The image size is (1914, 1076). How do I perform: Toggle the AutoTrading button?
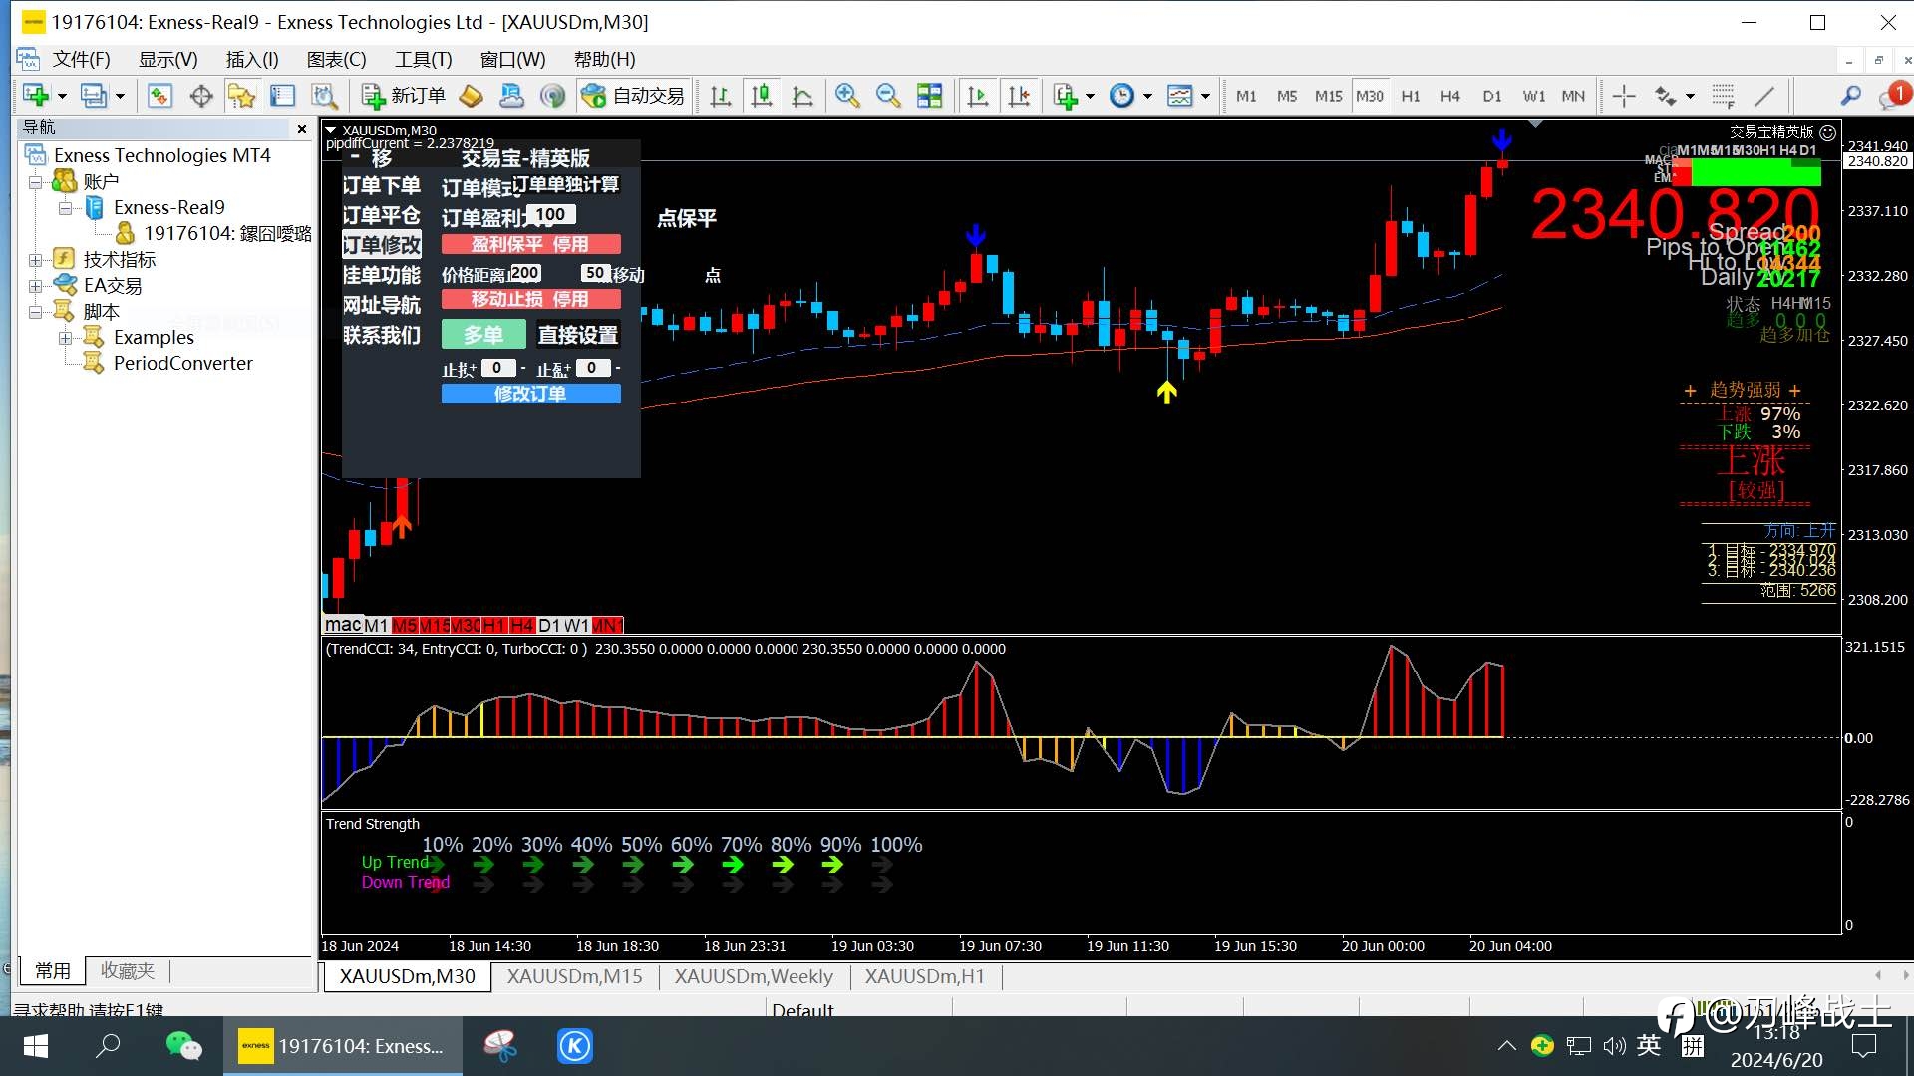(634, 96)
